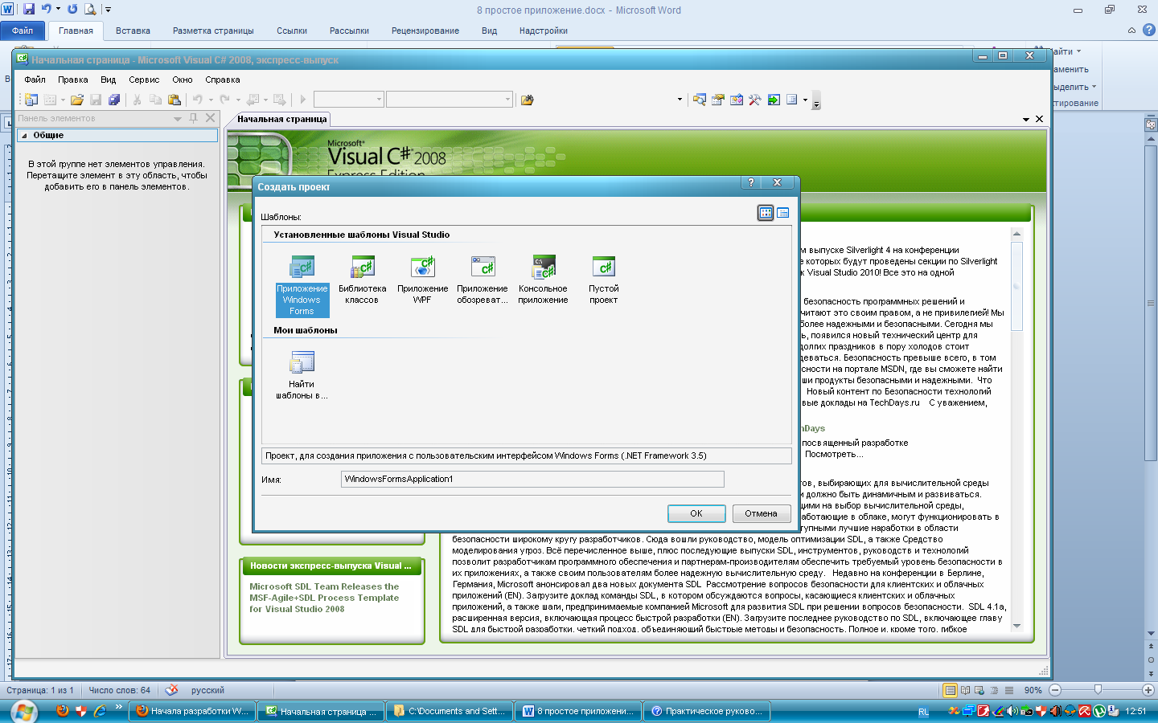Open the Правка menu in Visual C#
The width and height of the screenshot is (1158, 723).
coord(72,80)
